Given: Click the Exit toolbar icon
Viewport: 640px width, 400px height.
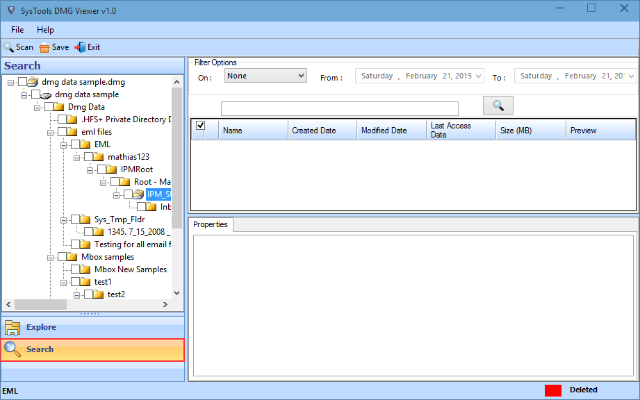Looking at the screenshot, I should [80, 47].
